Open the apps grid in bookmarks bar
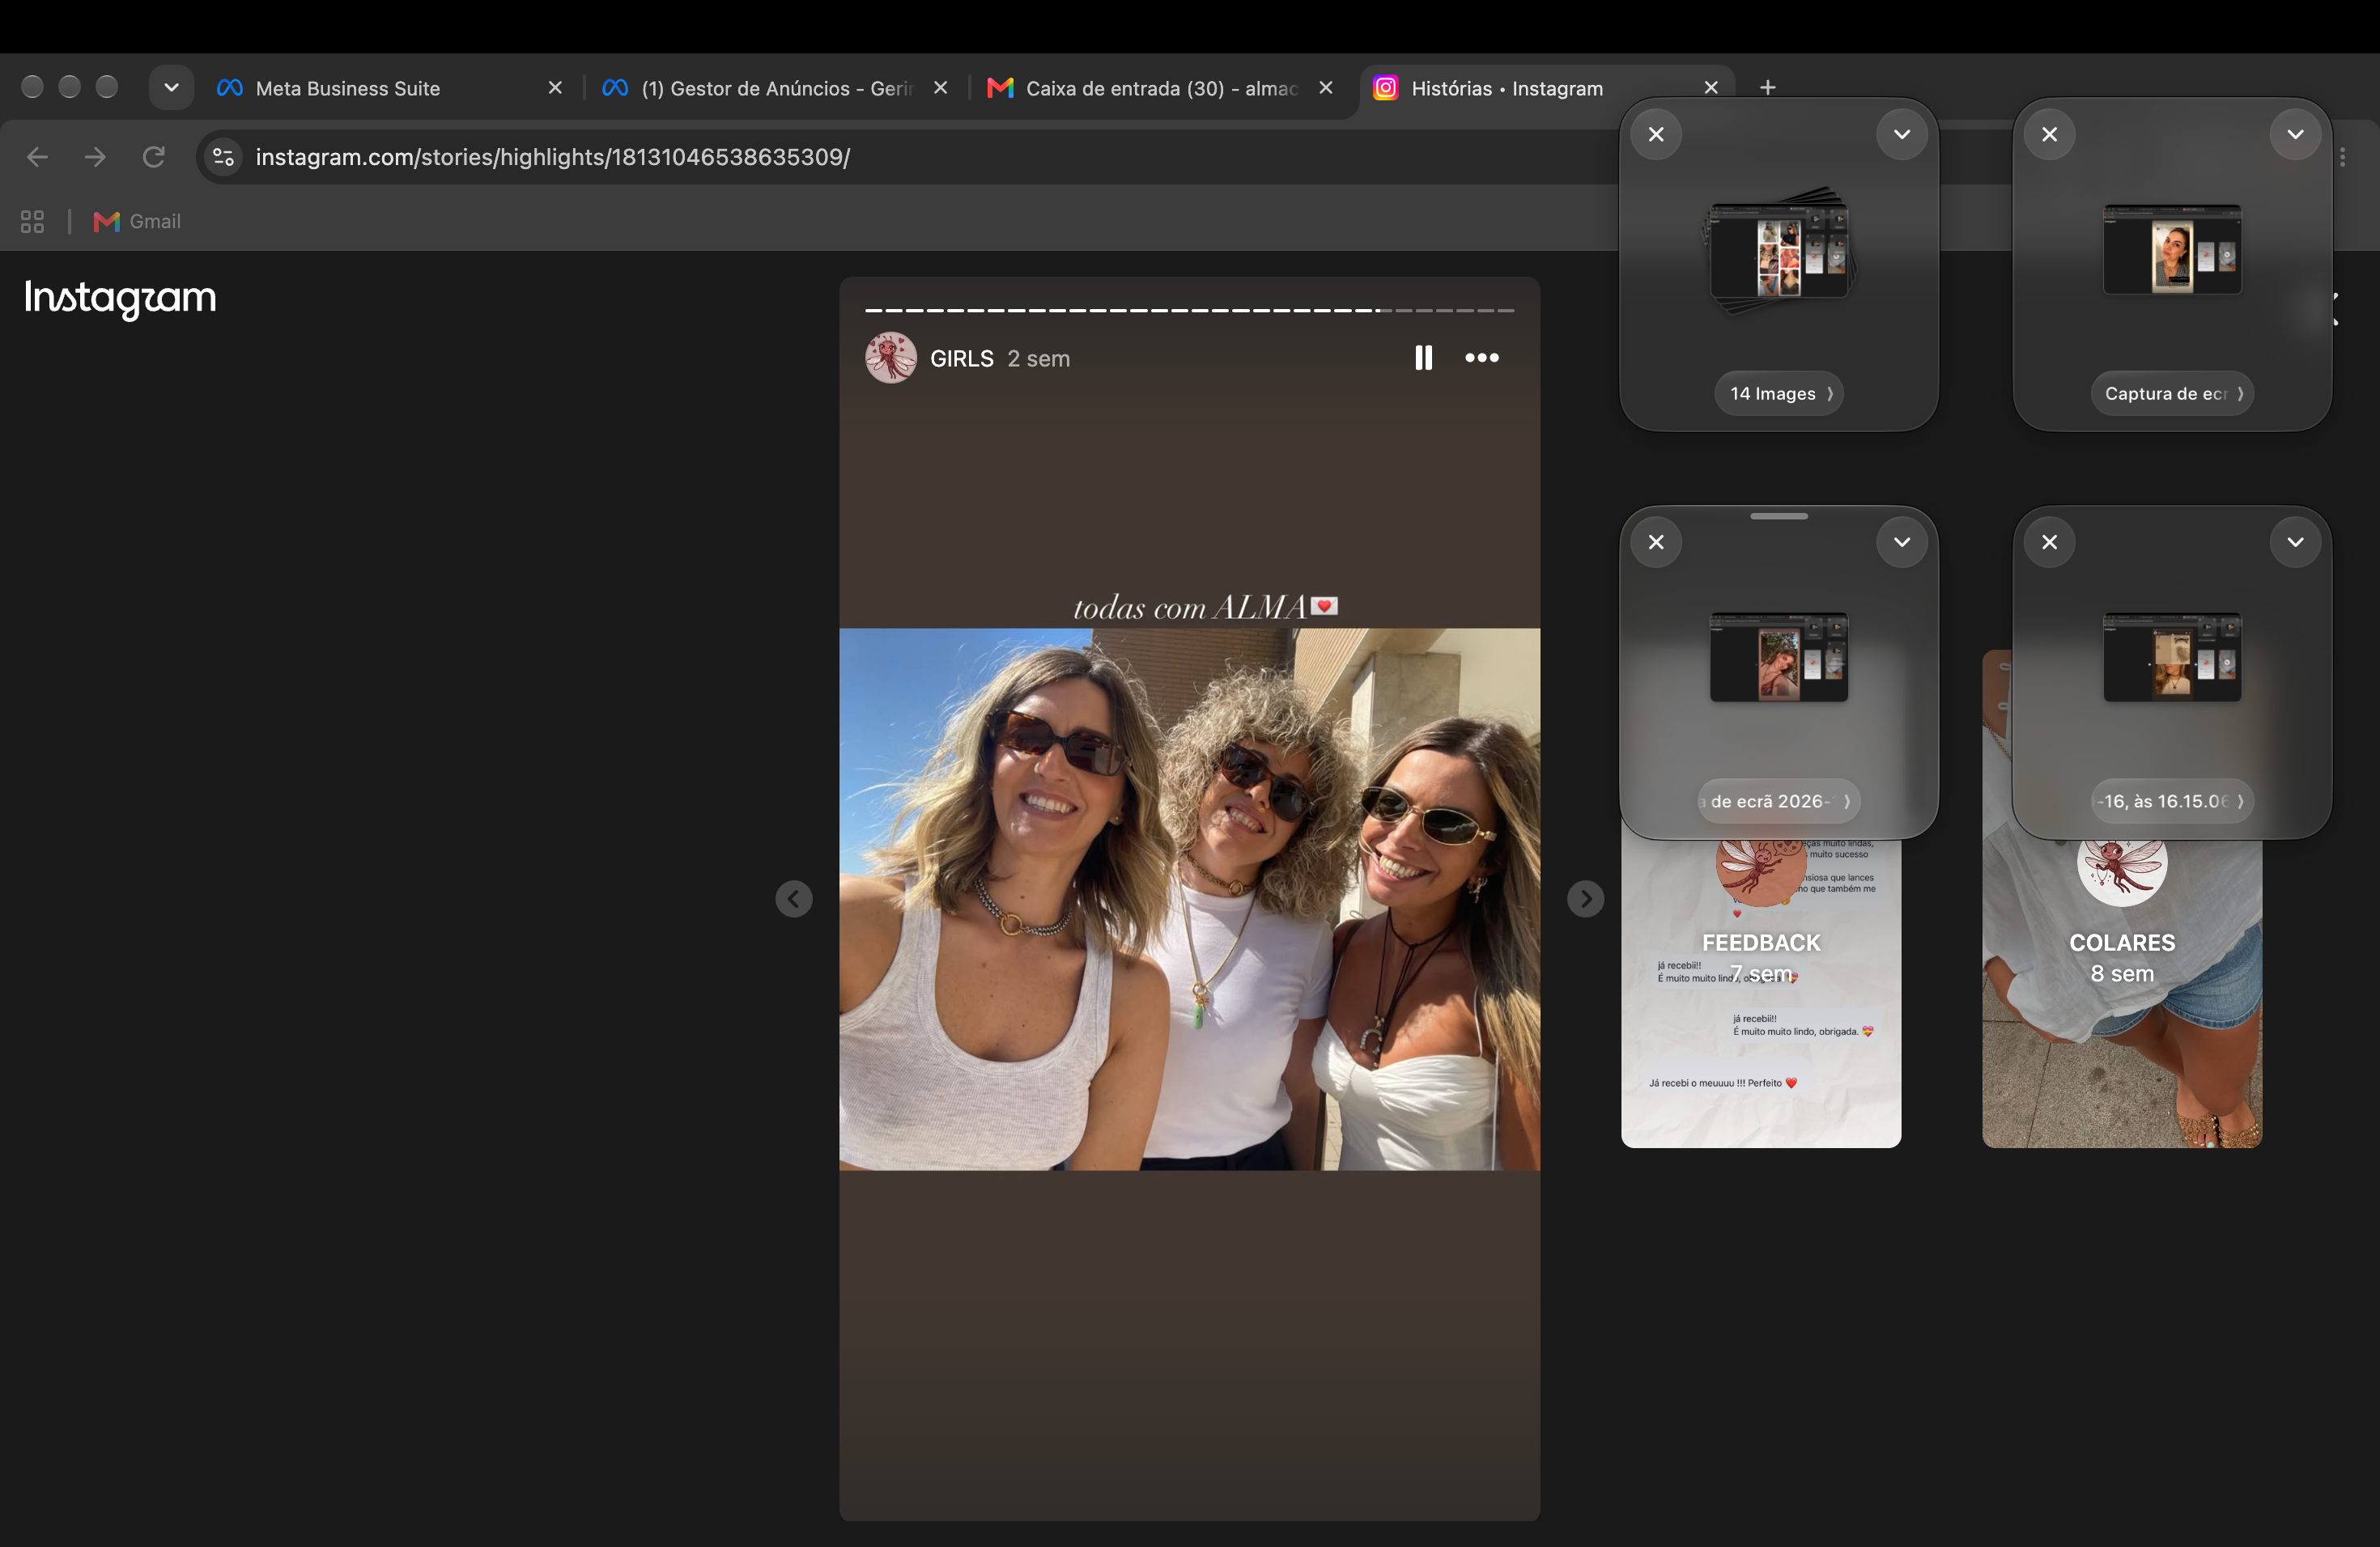 pos(32,221)
